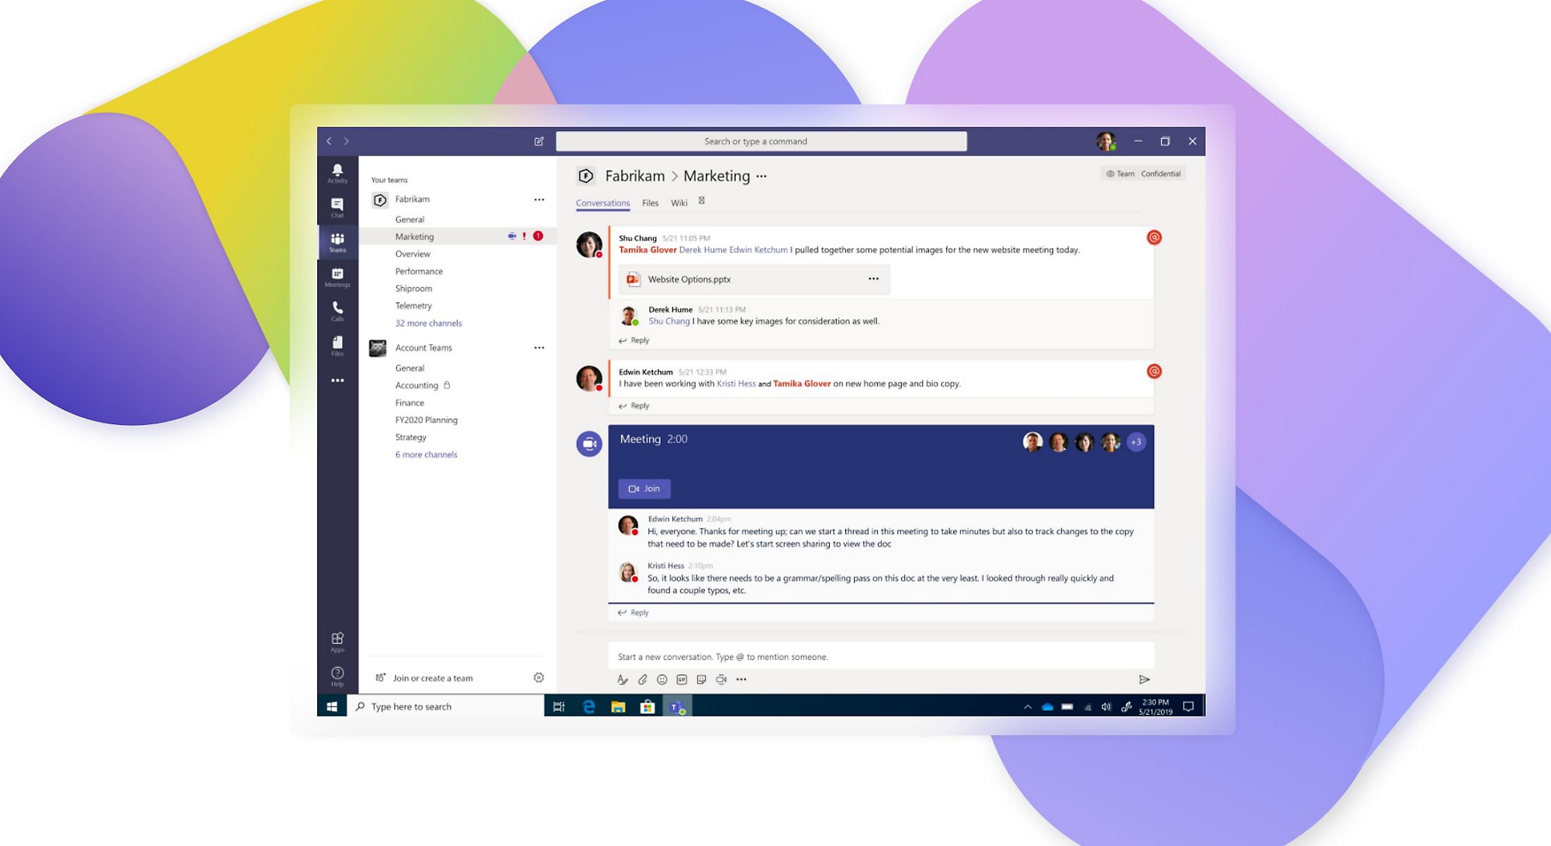This screenshot has height=846, width=1551.
Task: Join the 2:00 meeting
Action: click(644, 489)
